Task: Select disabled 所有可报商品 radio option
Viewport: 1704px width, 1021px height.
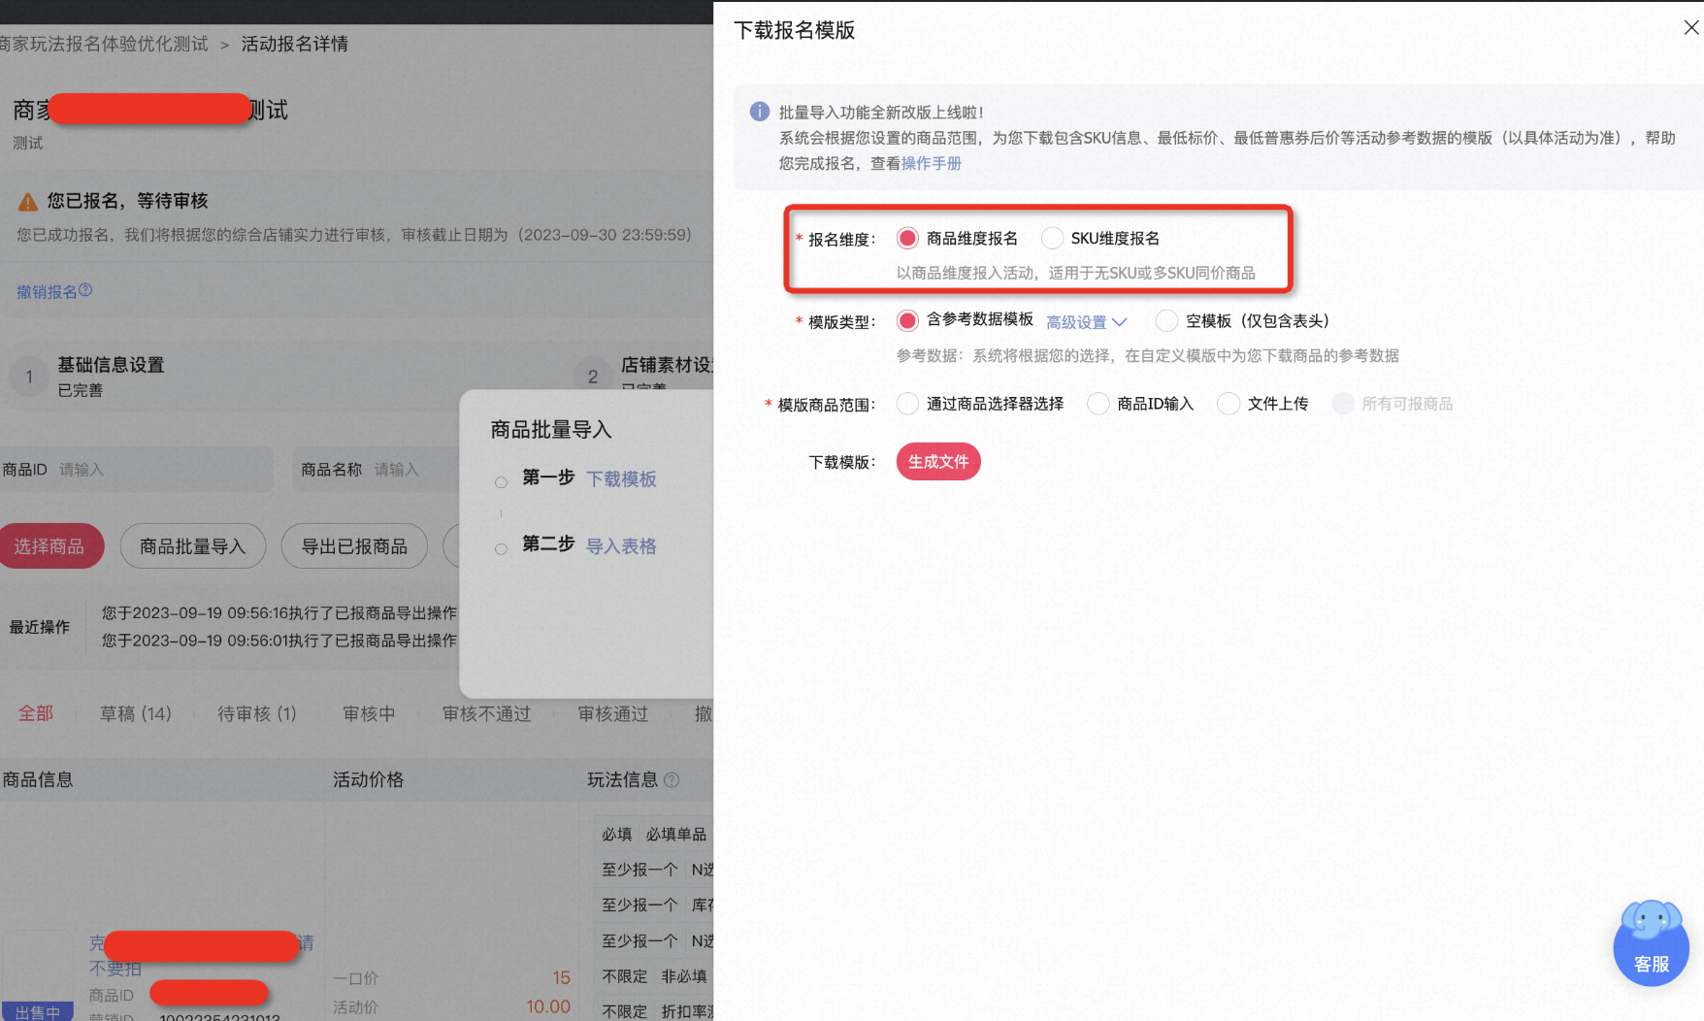Action: (1343, 404)
